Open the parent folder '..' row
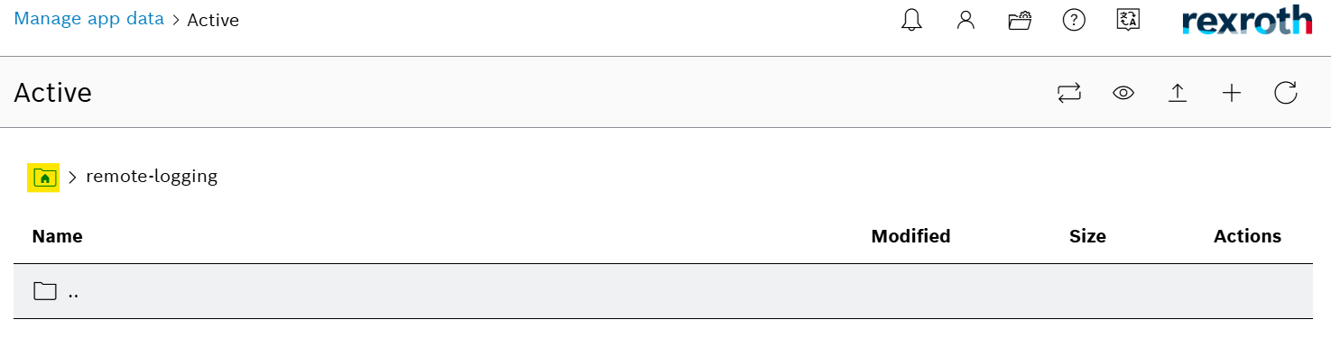This screenshot has height=347, width=1331. [663, 291]
